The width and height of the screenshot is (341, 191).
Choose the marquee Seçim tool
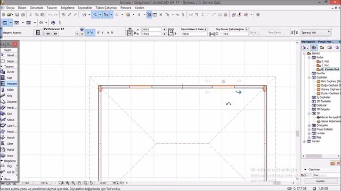coord(9,62)
